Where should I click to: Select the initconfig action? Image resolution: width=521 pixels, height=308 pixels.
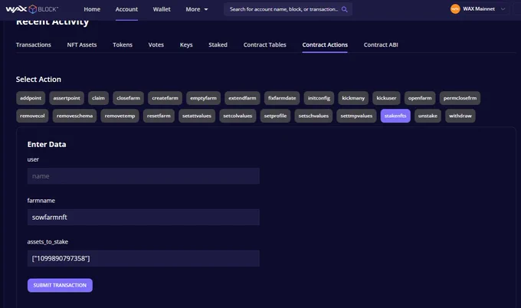pos(319,98)
